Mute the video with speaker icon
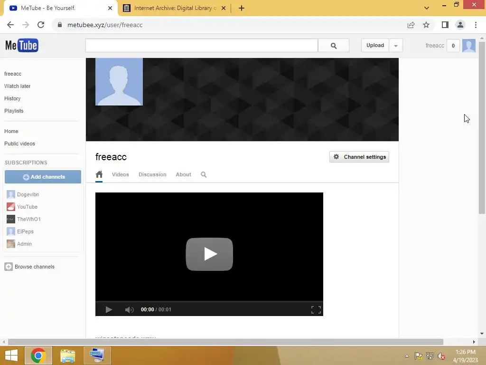This screenshot has width=486, height=365. [129, 309]
